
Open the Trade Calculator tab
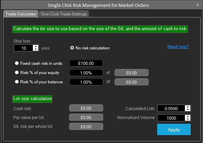21,14
